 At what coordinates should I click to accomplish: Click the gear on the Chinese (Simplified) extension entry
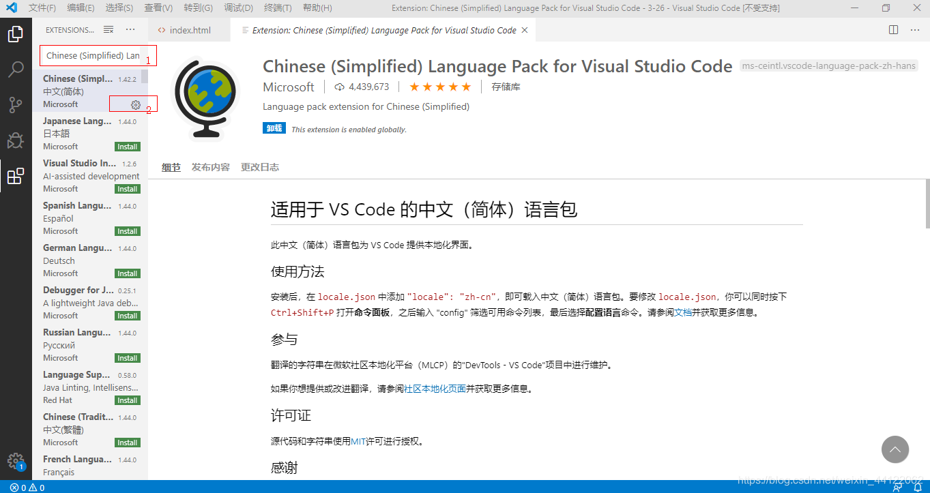[134, 104]
